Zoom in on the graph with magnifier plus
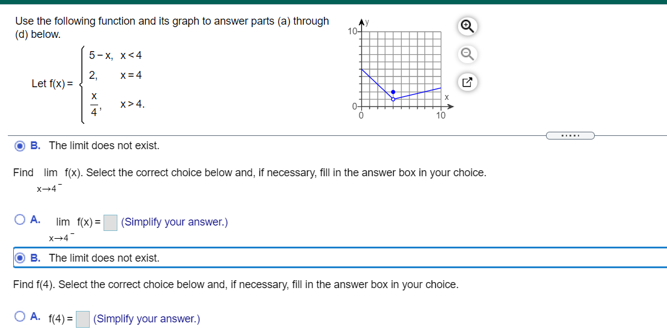This screenshot has width=667, height=335. click(x=467, y=26)
